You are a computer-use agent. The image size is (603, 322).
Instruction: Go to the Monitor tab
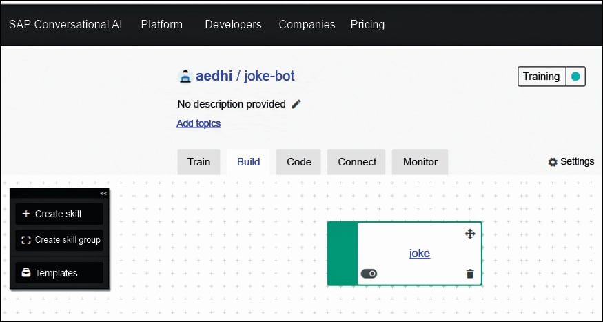[420, 162]
